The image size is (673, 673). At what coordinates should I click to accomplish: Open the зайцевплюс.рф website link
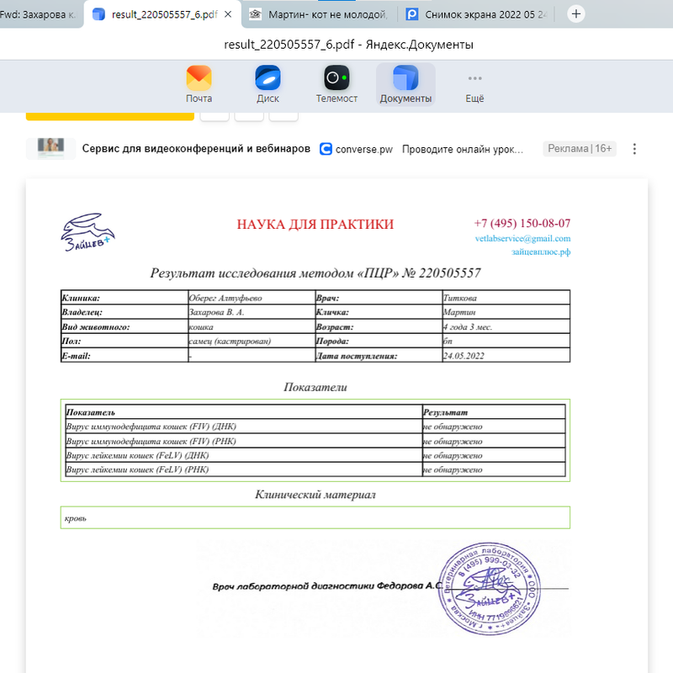pos(541,252)
